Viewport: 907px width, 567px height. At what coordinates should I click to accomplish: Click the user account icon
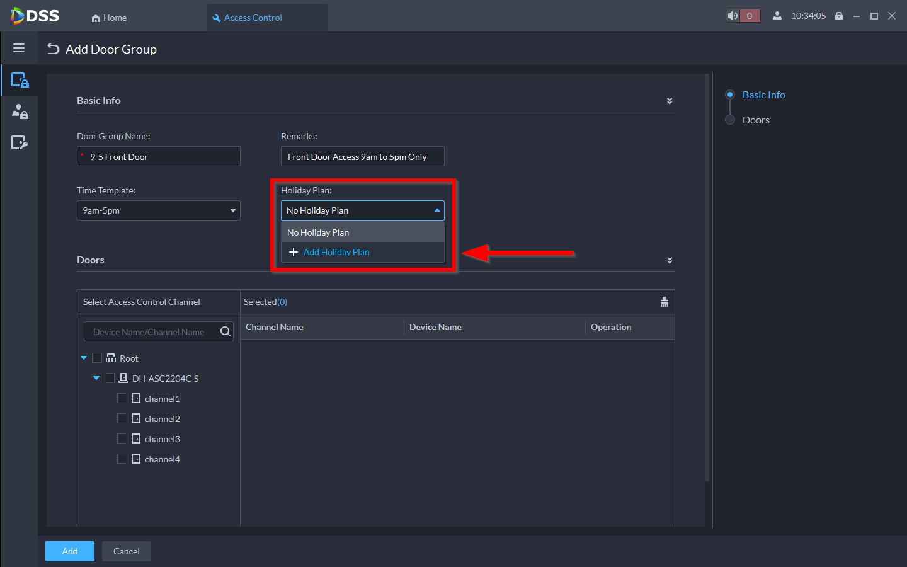pos(777,16)
